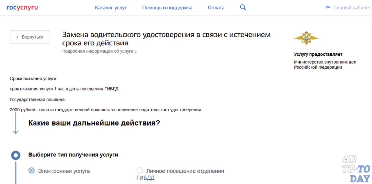Click the blue downward arrow

[x=16, y=123]
